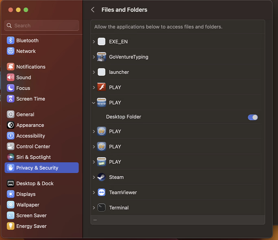The width and height of the screenshot is (278, 240).
Task: Click the minus remove button
Action: [95, 220]
